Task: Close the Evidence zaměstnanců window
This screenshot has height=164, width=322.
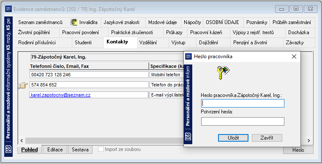Action: (x=310, y=9)
